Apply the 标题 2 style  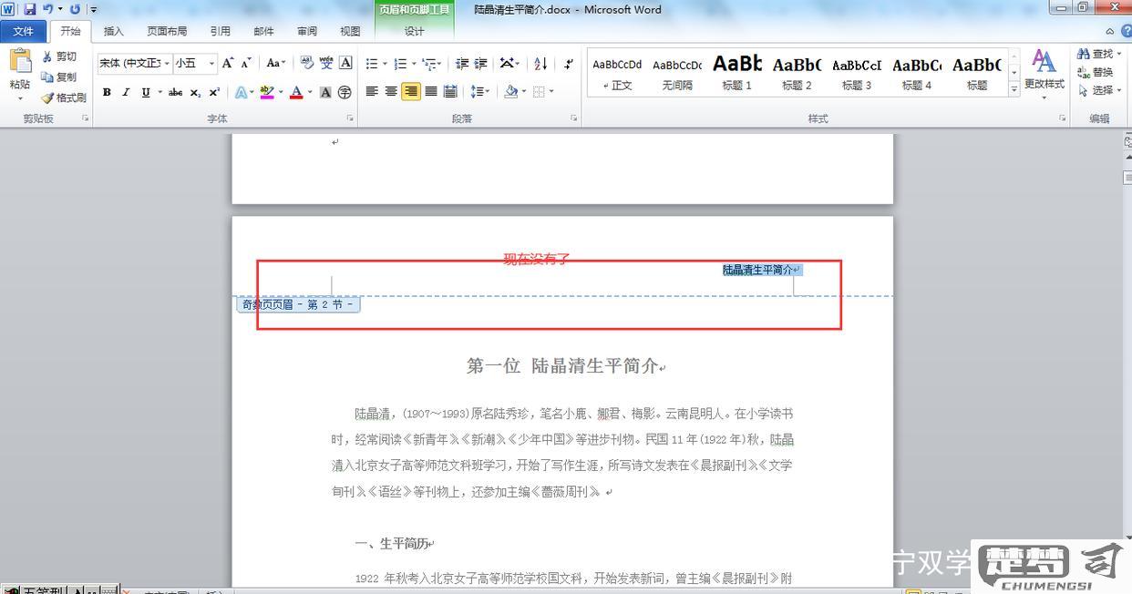797,73
